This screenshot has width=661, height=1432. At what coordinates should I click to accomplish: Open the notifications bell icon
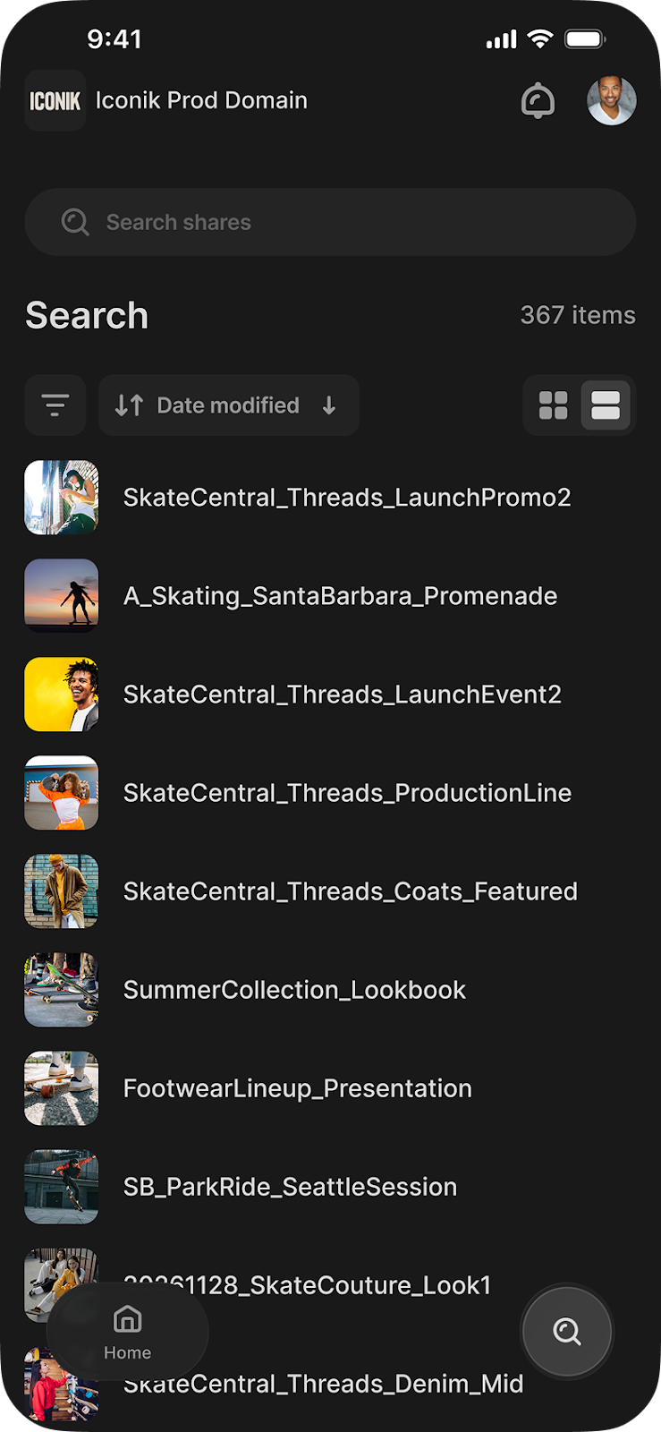coord(538,101)
